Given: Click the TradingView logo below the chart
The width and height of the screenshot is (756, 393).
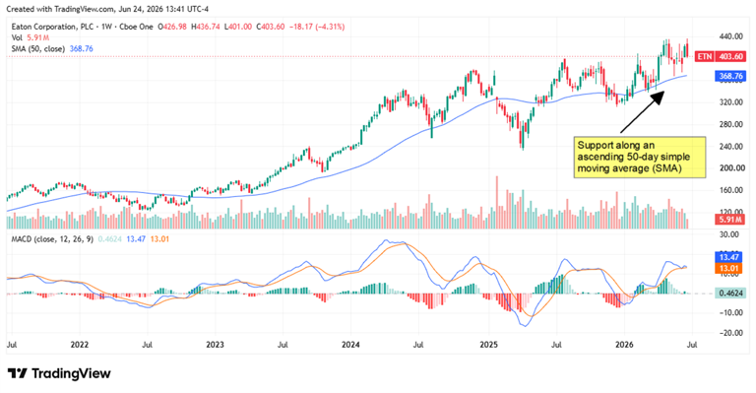Looking at the screenshot, I should [x=59, y=373].
